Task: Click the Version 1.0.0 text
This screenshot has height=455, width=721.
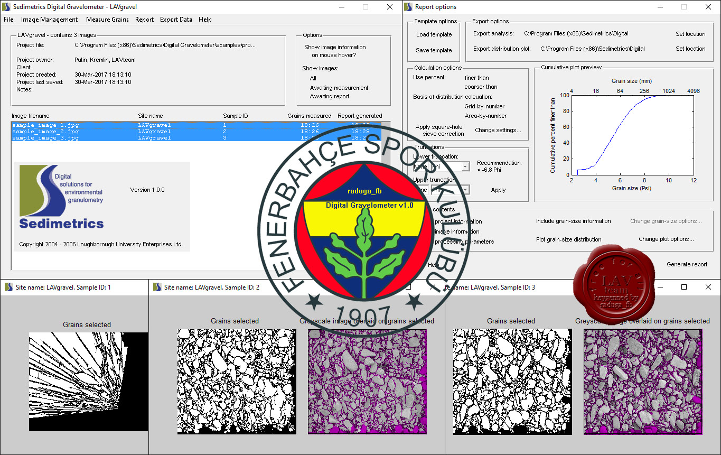Action: tap(147, 190)
